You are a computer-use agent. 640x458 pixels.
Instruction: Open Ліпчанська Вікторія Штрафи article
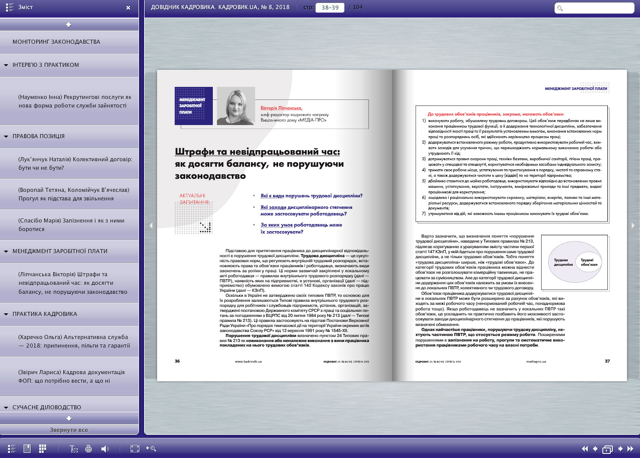click(x=69, y=283)
